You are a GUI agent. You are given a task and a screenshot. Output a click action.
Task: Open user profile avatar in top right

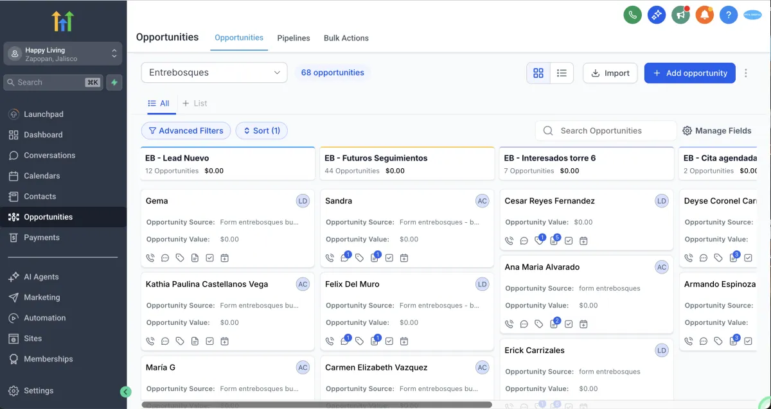pos(752,15)
